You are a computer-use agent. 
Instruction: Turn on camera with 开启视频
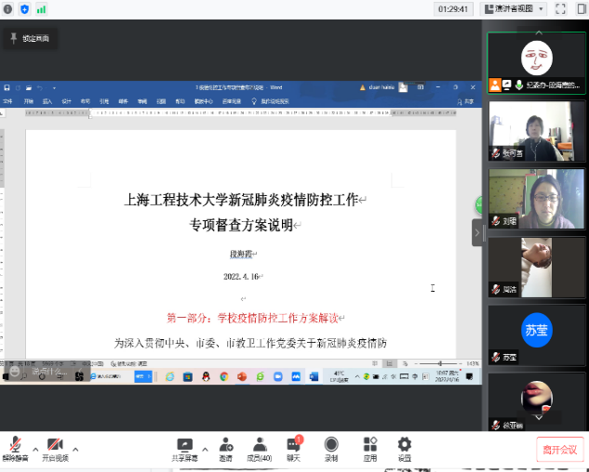(55, 449)
